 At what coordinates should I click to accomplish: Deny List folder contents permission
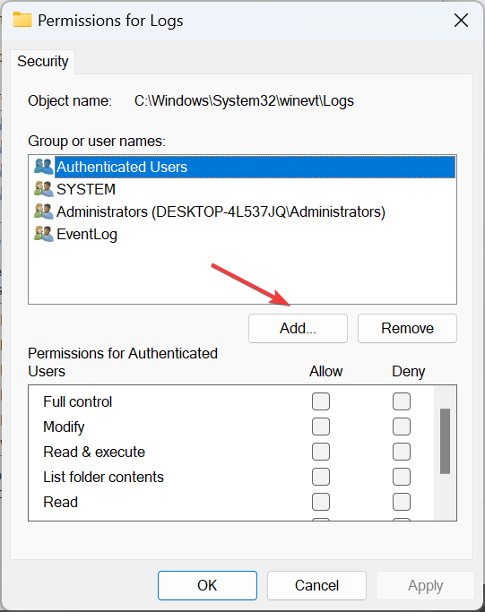[x=402, y=477]
